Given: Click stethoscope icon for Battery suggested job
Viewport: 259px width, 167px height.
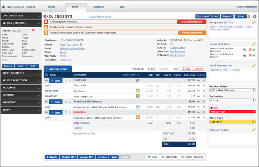Looking at the screenshot, I should point(244,55).
